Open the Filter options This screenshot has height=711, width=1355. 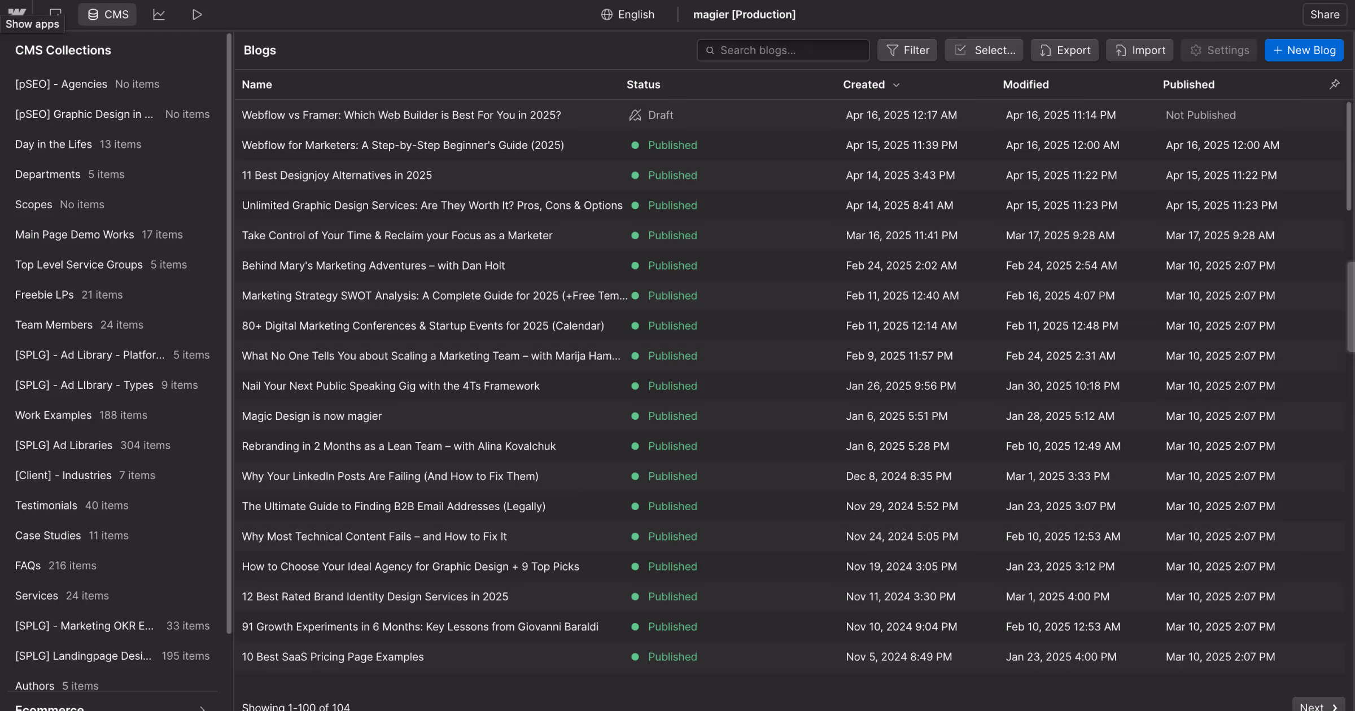907,50
